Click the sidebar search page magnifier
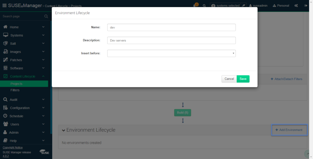This screenshot has height=159, width=313. (46, 16)
